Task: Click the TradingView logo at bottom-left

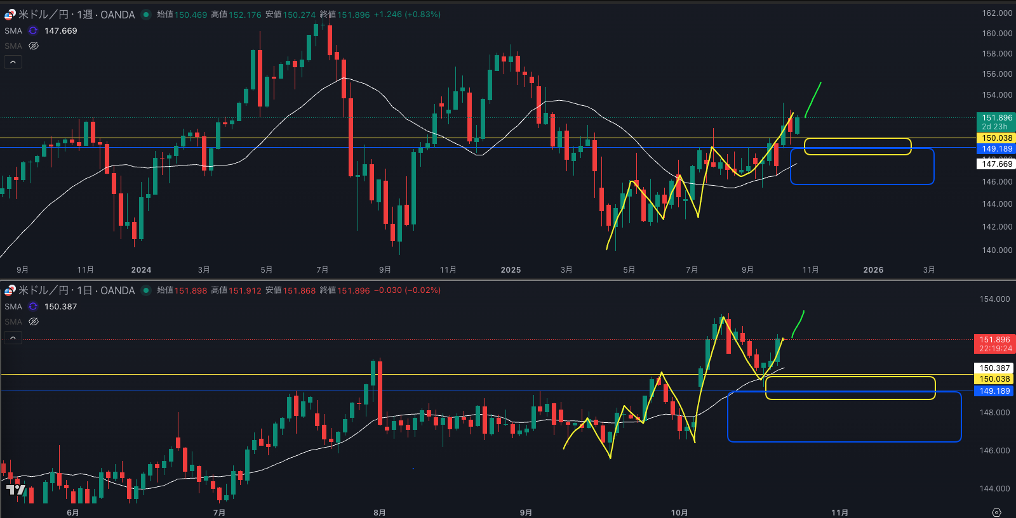Action: [16, 489]
